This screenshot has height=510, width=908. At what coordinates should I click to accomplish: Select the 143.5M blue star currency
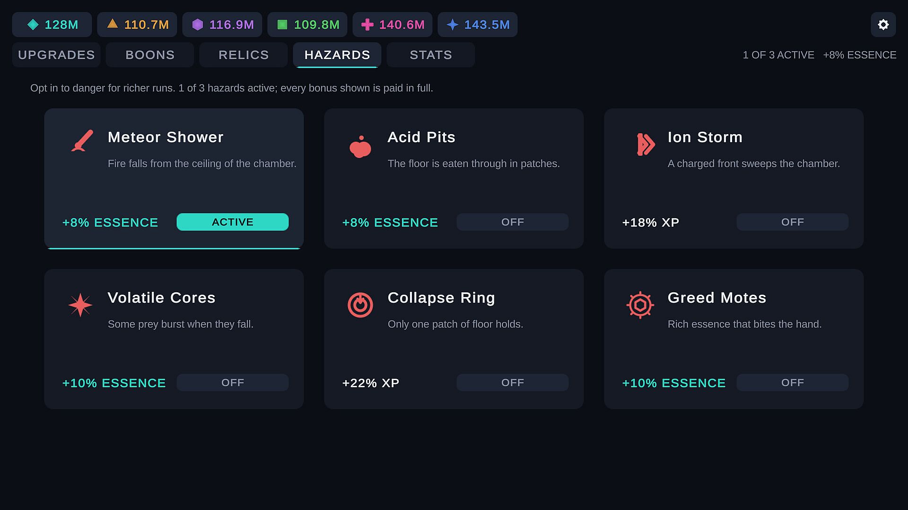478,25
